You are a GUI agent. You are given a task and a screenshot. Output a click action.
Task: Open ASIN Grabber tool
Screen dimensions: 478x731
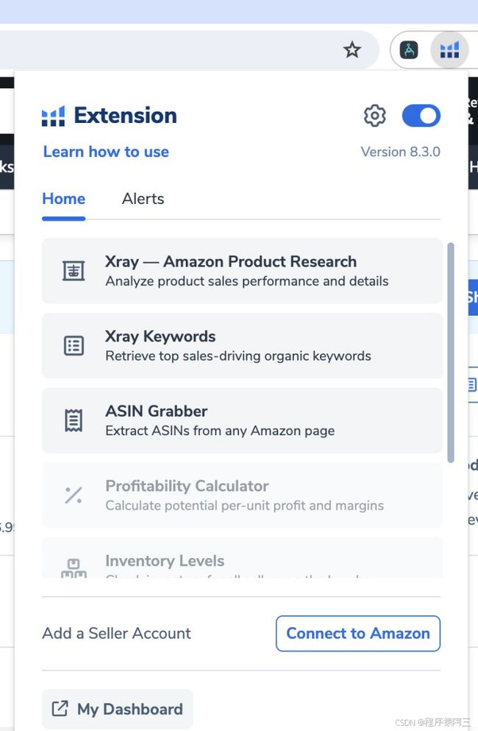[x=242, y=420]
